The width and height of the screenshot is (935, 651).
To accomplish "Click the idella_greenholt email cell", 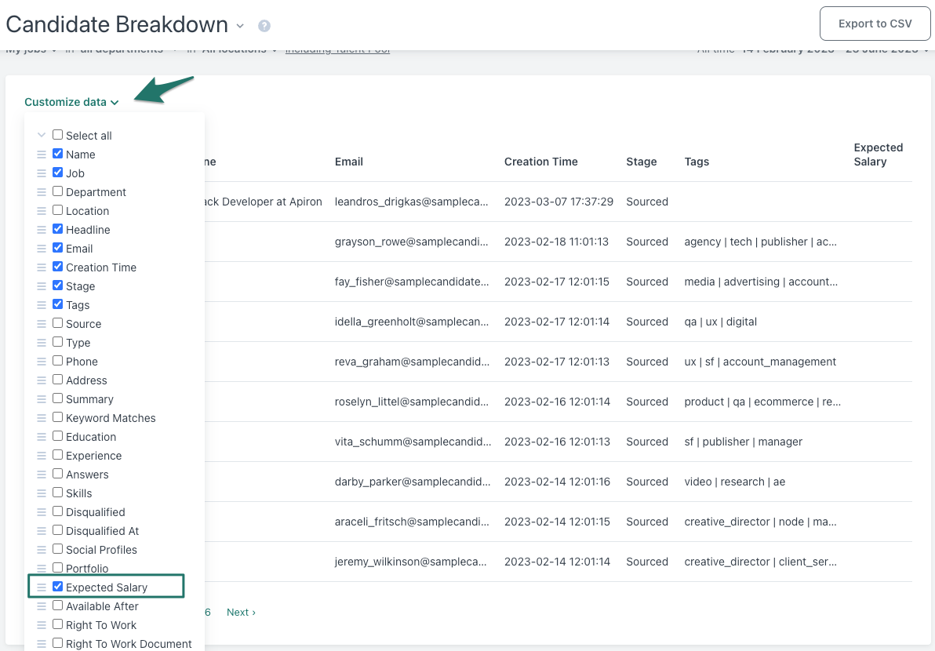I will tap(412, 322).
